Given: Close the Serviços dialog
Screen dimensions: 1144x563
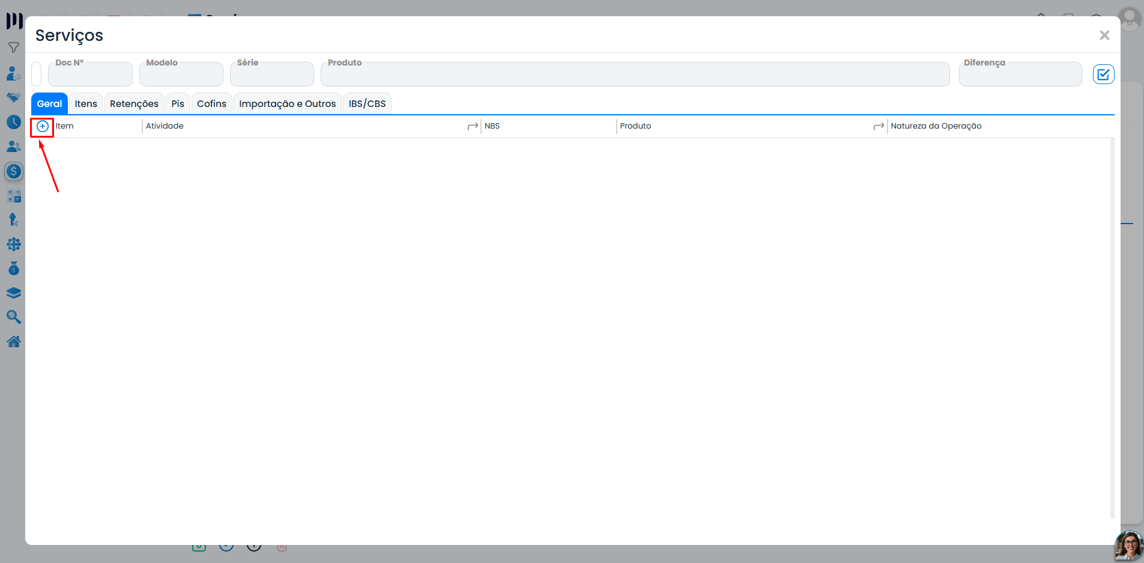Looking at the screenshot, I should (1104, 35).
